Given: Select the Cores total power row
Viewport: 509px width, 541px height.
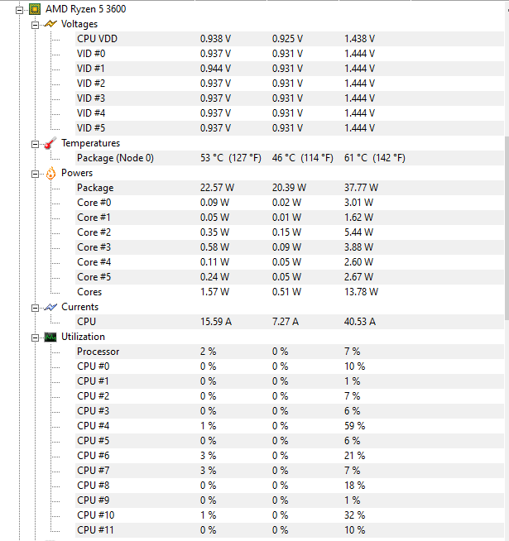Looking at the screenshot, I should pos(290,292).
